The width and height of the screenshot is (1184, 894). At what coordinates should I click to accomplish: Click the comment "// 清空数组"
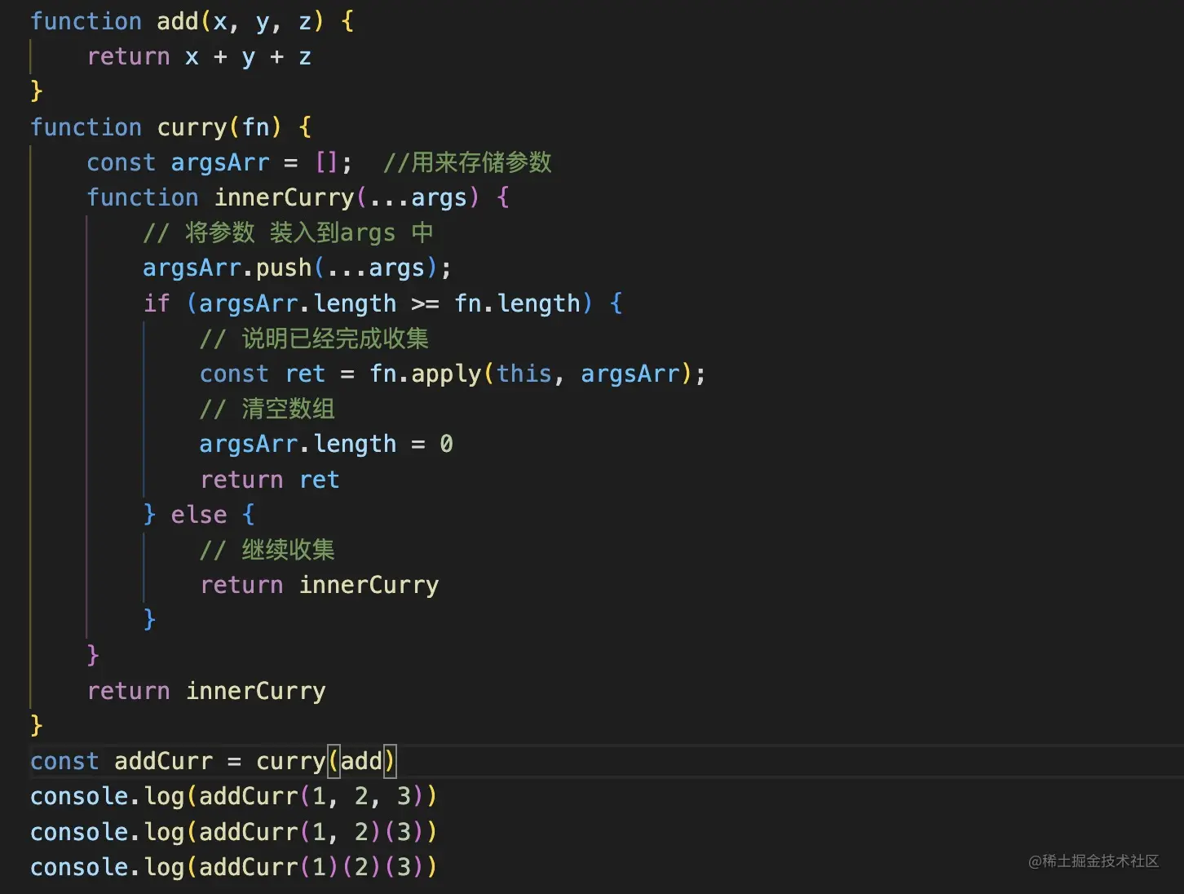pos(267,409)
